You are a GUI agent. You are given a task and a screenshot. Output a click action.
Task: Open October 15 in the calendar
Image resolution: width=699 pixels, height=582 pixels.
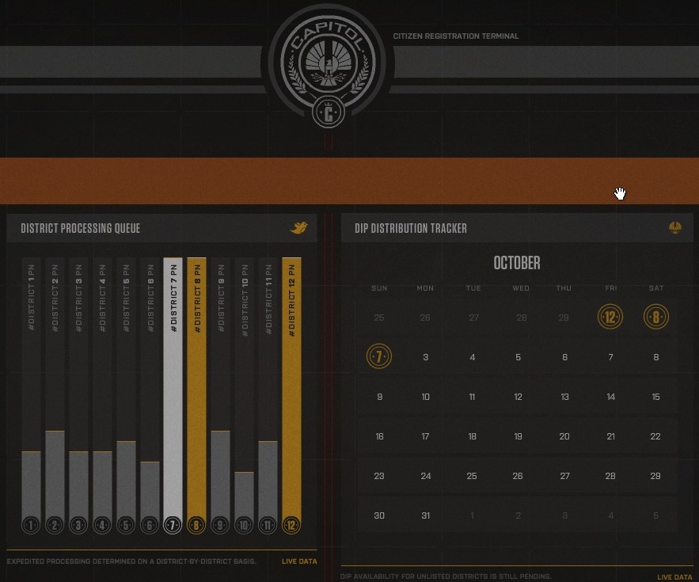pyautogui.click(x=655, y=397)
